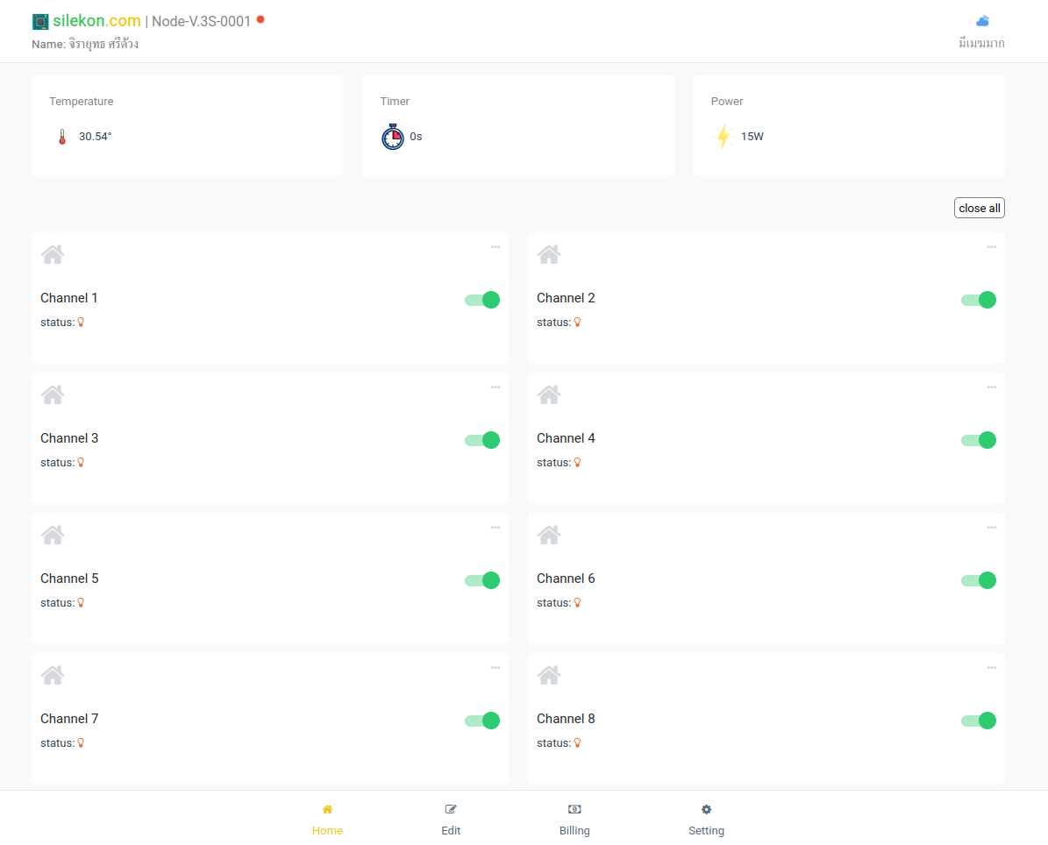The width and height of the screenshot is (1048, 845).
Task: Open the ellipsis menu for Channel 3
Action: 495,387
